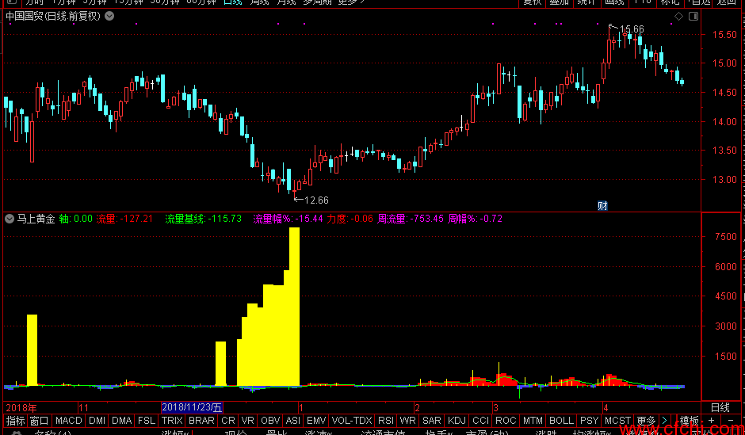The height and width of the screenshot is (435, 745).
Task: Open the 模板 template button
Action: coord(689,420)
